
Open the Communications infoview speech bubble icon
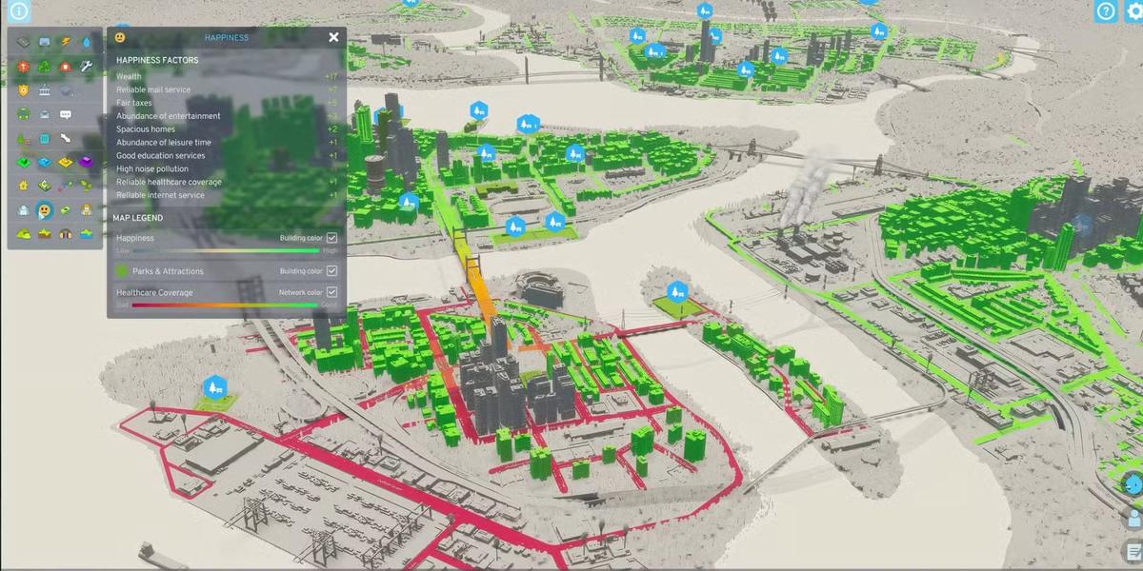(67, 113)
